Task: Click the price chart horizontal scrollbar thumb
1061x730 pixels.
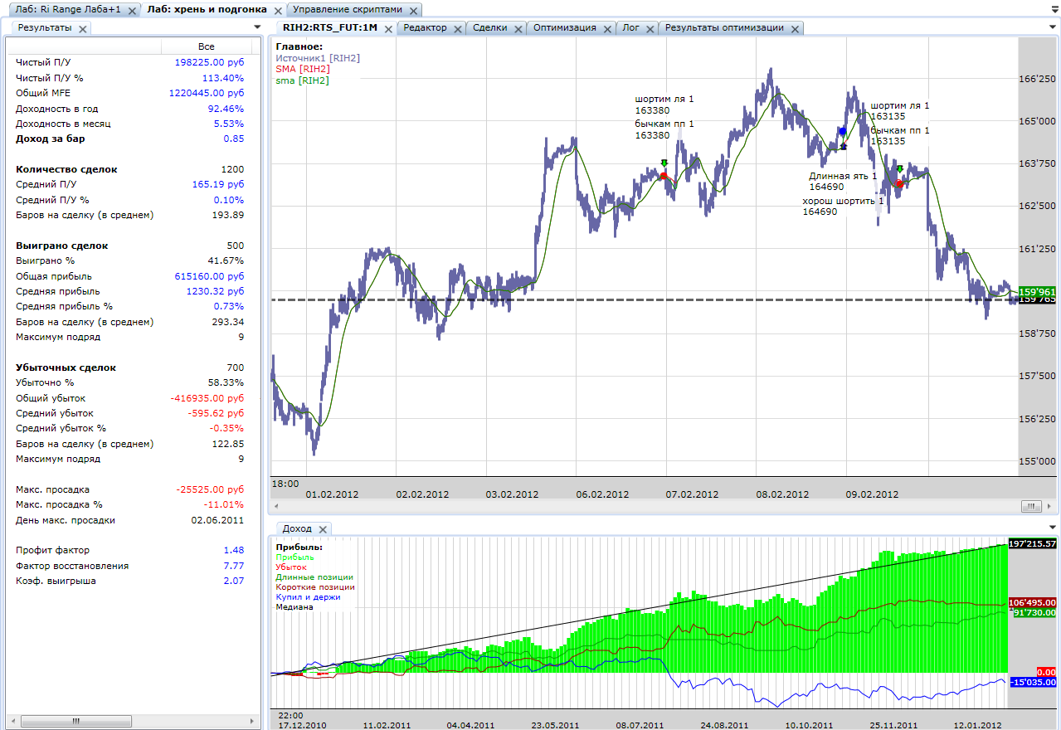Action: (x=1031, y=506)
